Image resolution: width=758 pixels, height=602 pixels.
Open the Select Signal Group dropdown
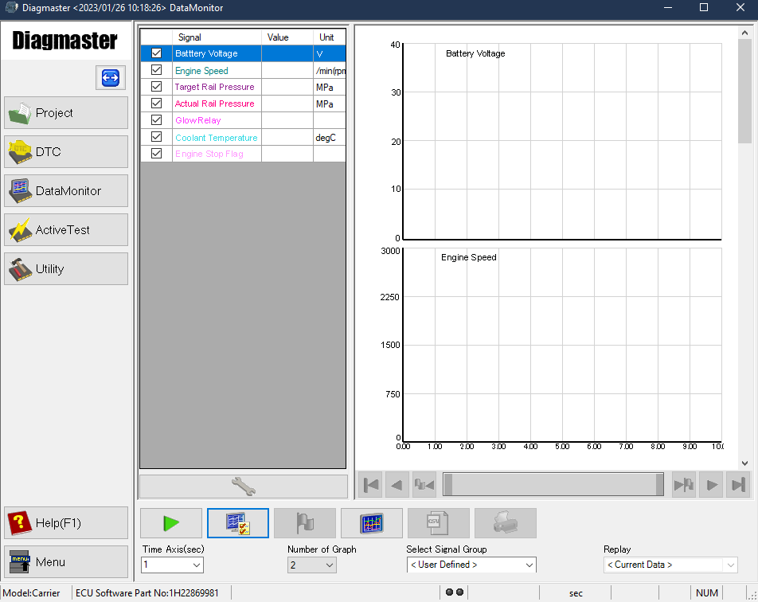471,565
